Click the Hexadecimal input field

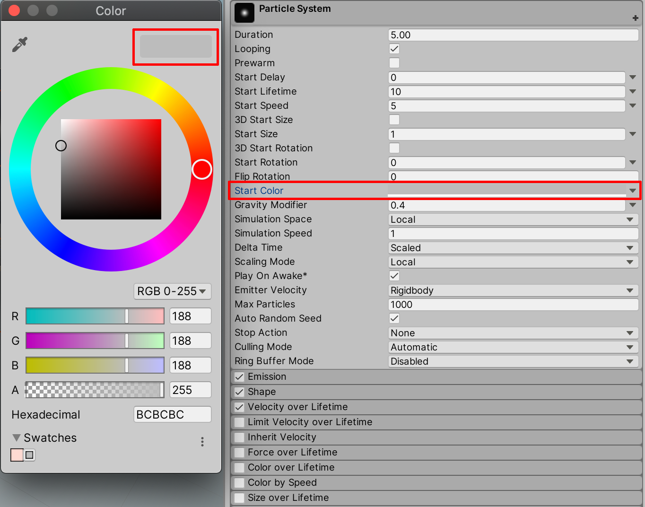[x=172, y=414]
